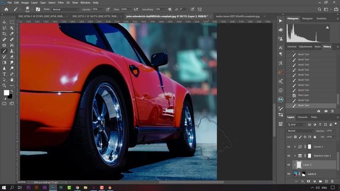Viewport: 340px width, 191px height.
Task: Switch to the Channels tab
Action: tap(302, 117)
